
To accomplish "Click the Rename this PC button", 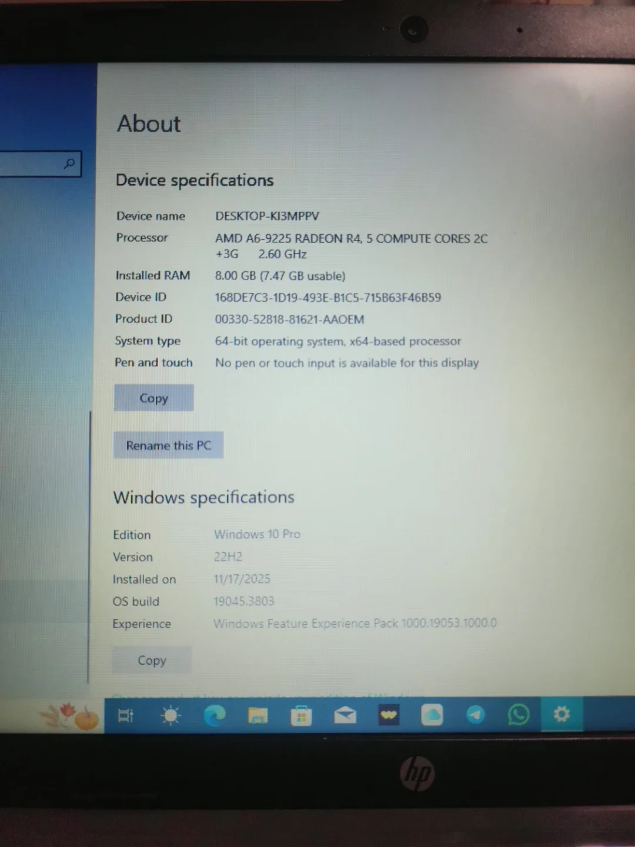I will (168, 445).
